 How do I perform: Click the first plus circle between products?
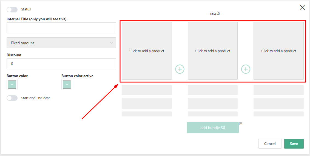180,69
